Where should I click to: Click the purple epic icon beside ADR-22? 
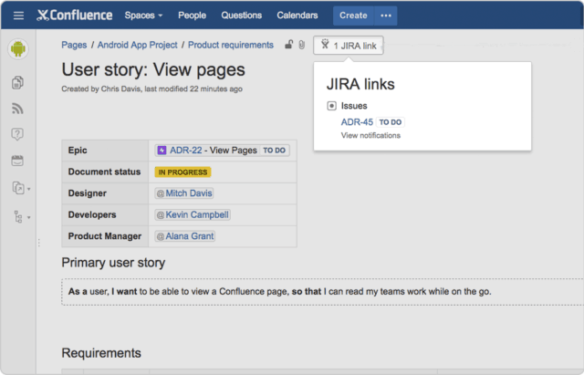162,150
